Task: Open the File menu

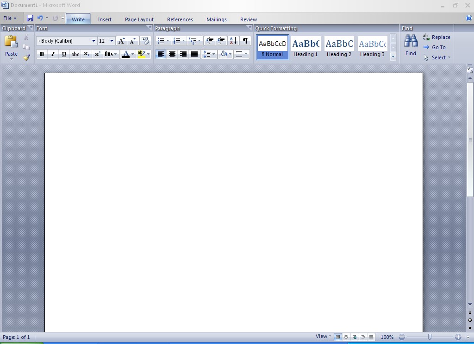Action: click(10, 18)
